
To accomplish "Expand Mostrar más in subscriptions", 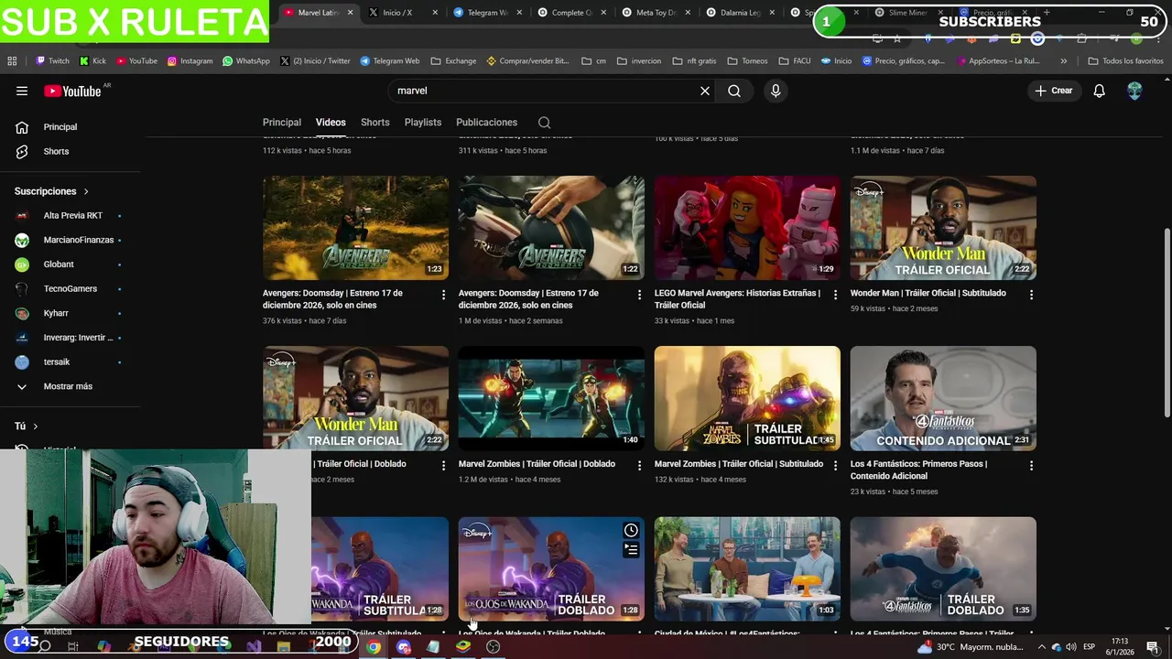I will pos(68,386).
